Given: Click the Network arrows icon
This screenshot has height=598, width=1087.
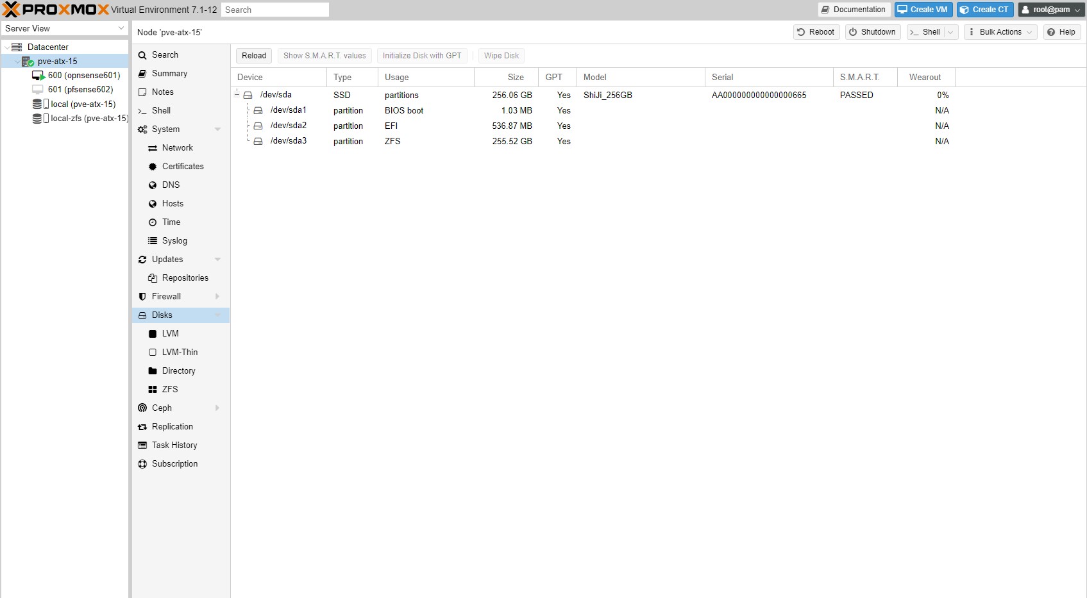Looking at the screenshot, I should coord(153,148).
